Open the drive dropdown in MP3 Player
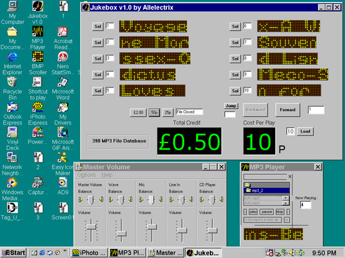Viewport: 345px width, 258px height. click(x=266, y=177)
